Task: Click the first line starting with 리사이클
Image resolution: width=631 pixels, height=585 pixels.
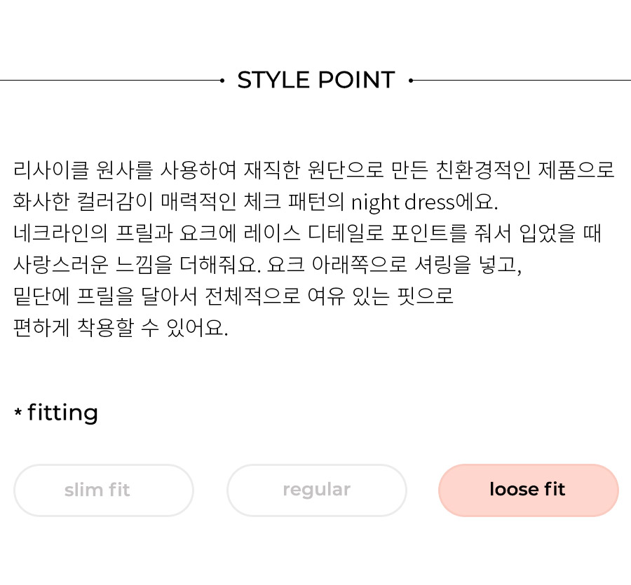Action: click(314, 170)
